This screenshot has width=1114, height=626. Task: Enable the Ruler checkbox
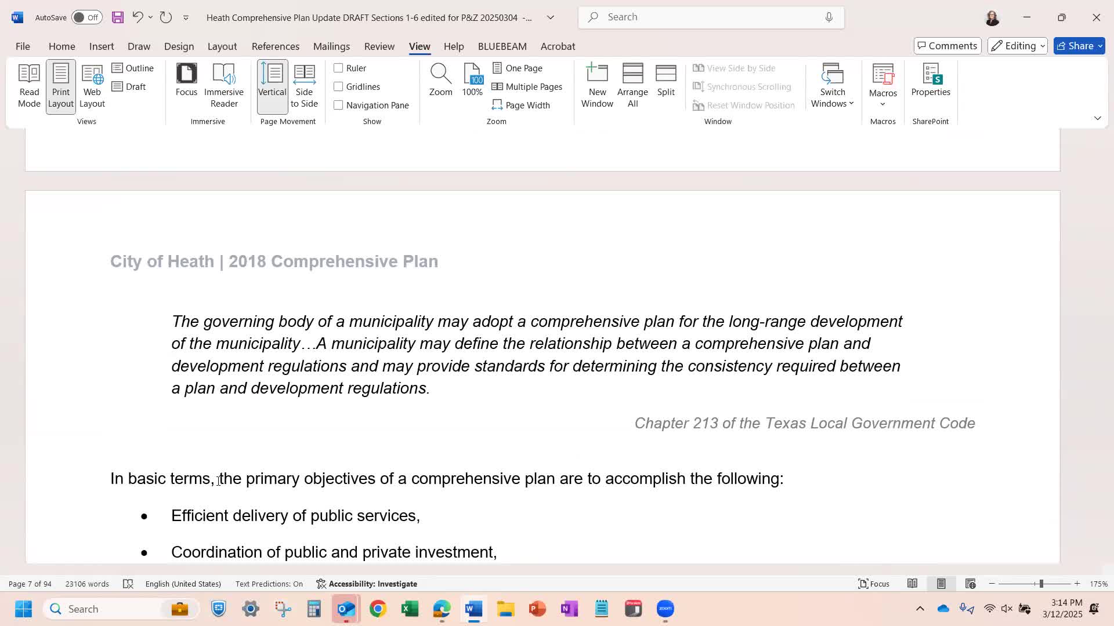pos(338,68)
